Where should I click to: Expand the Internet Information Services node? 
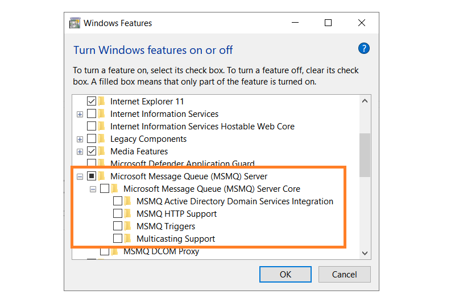80,114
